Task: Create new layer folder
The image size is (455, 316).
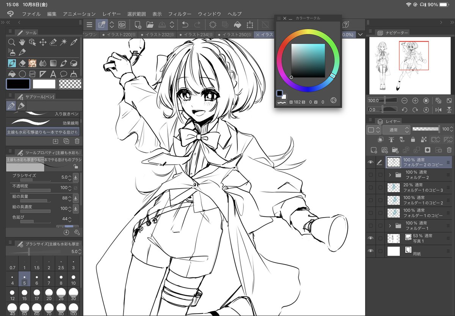Action: (x=395, y=150)
